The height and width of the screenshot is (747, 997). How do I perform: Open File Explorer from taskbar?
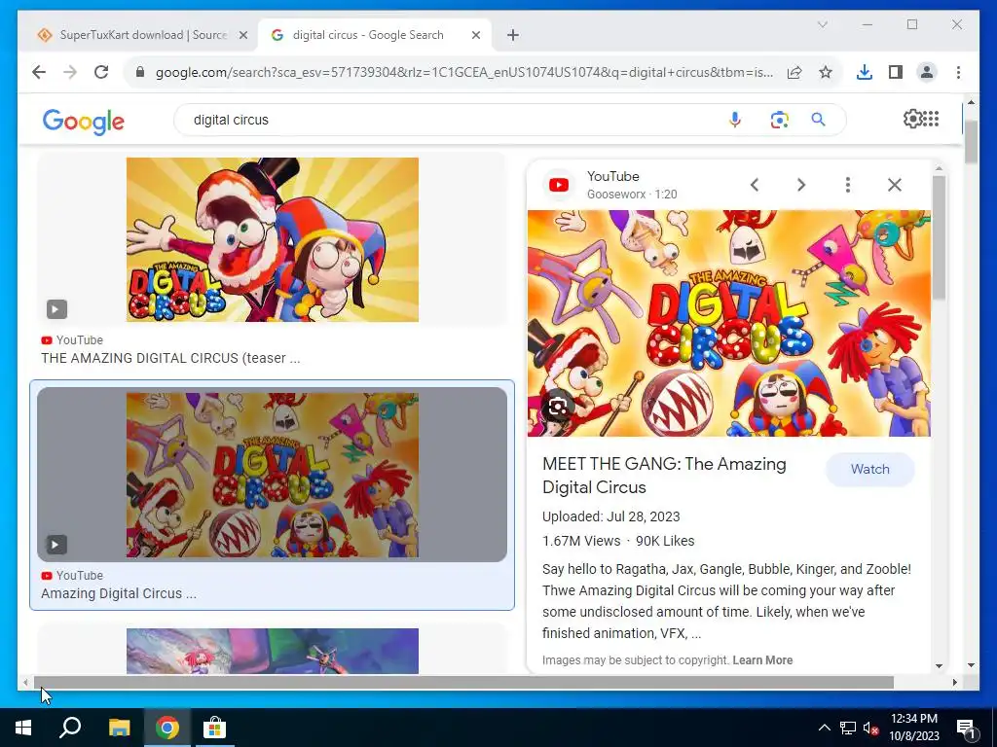[119, 728]
